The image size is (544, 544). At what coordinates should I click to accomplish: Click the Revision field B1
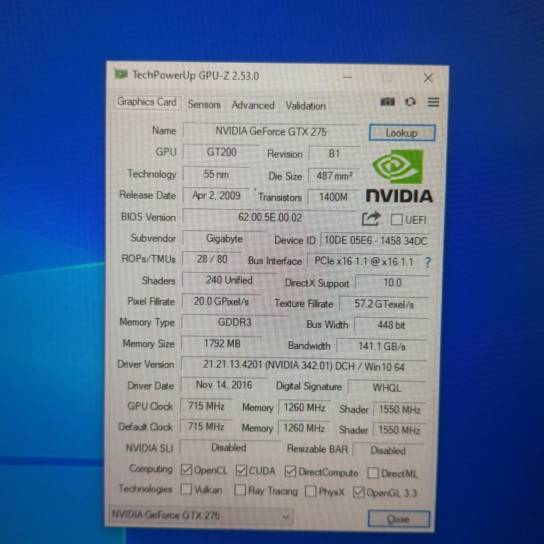click(x=334, y=154)
